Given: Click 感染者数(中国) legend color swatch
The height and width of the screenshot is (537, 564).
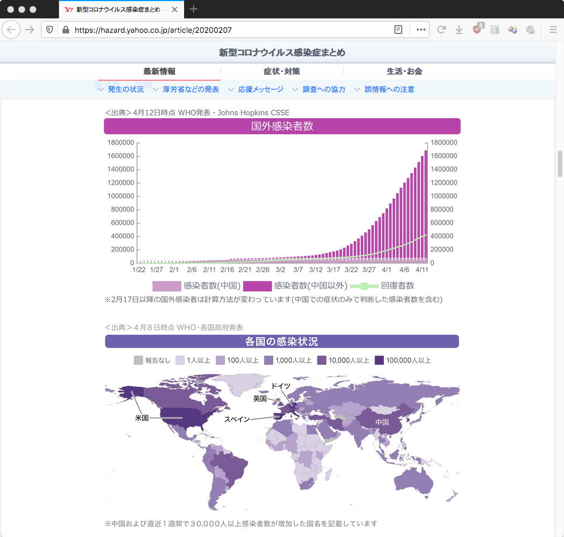Looking at the screenshot, I should pos(167,286).
